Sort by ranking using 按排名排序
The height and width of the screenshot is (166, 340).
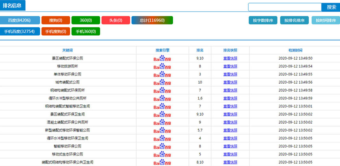[x=294, y=20]
